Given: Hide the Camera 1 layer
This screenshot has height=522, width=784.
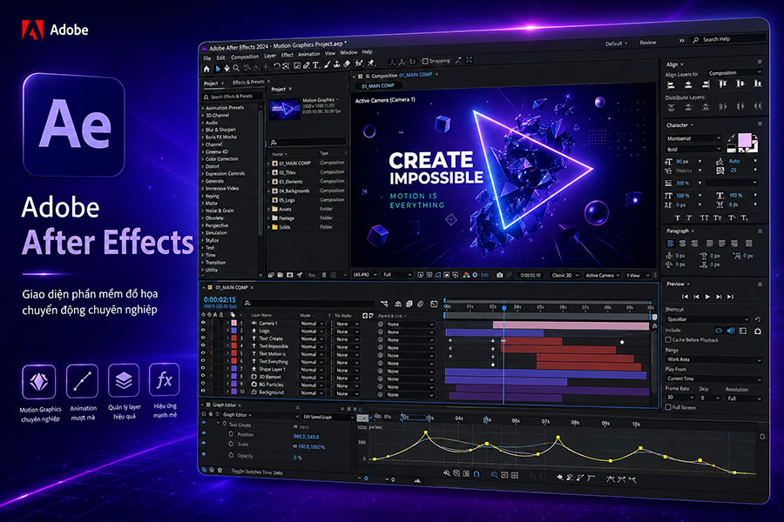Looking at the screenshot, I should [203, 323].
